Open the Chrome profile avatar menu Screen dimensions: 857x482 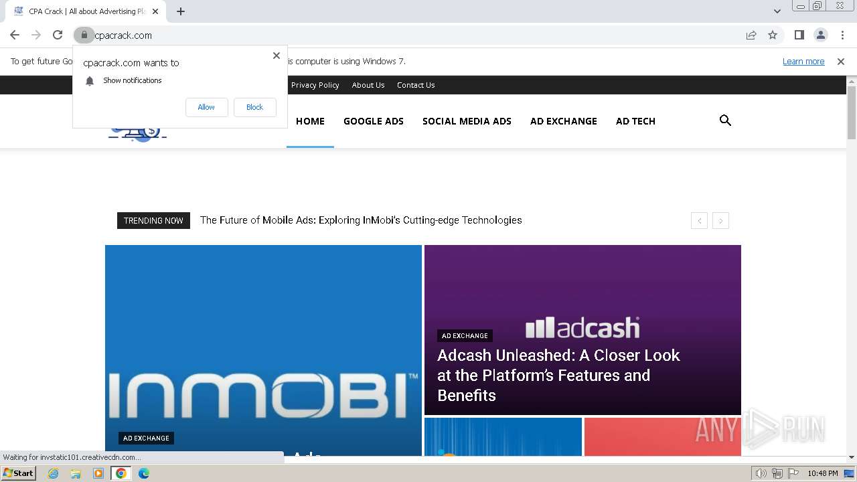coord(820,35)
